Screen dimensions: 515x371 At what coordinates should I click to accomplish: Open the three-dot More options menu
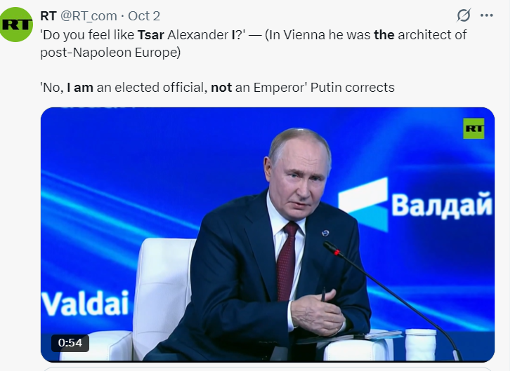tap(487, 15)
